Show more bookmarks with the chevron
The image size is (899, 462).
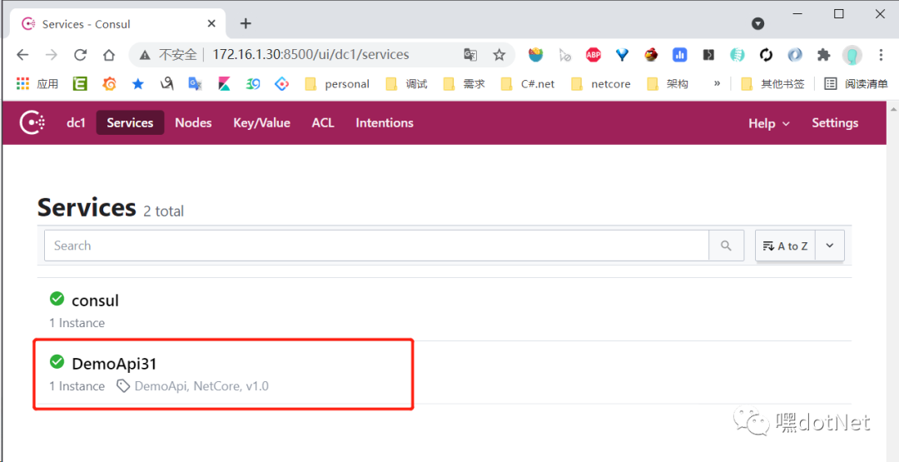[717, 84]
